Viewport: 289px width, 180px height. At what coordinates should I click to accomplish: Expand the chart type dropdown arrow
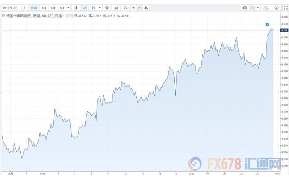click(99, 8)
